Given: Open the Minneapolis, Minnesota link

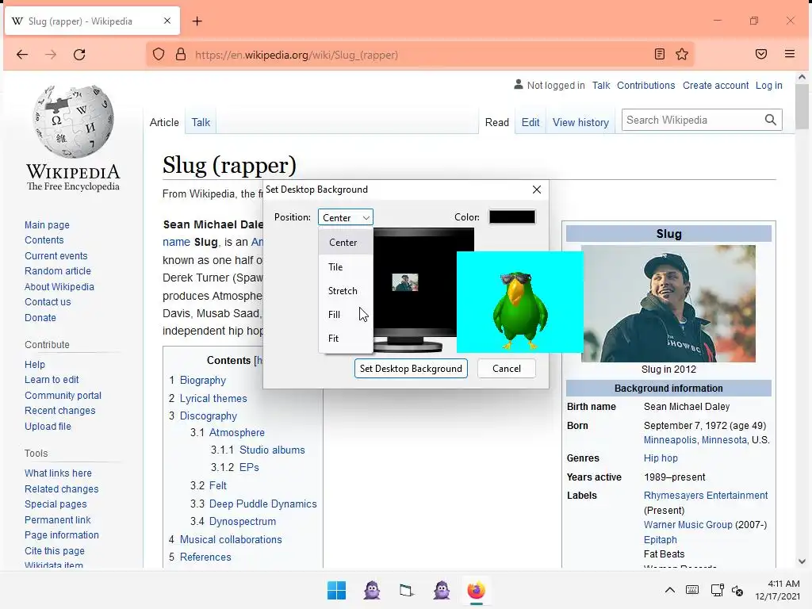Looking at the screenshot, I should pyautogui.click(x=695, y=439).
